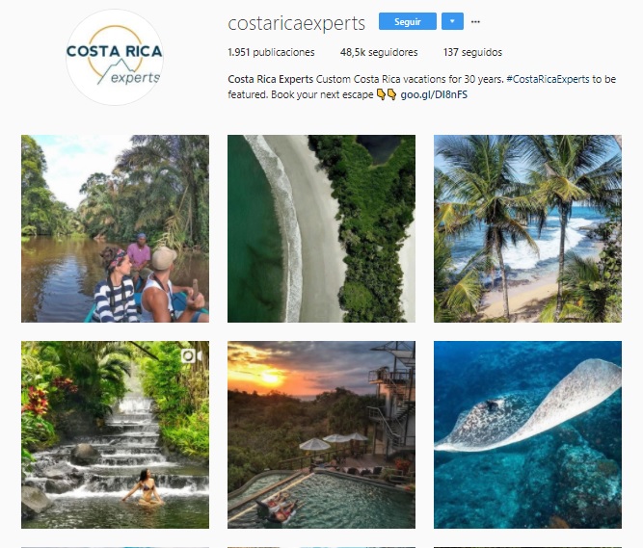
Task: Open the stingray underwater photo
Action: click(527, 434)
